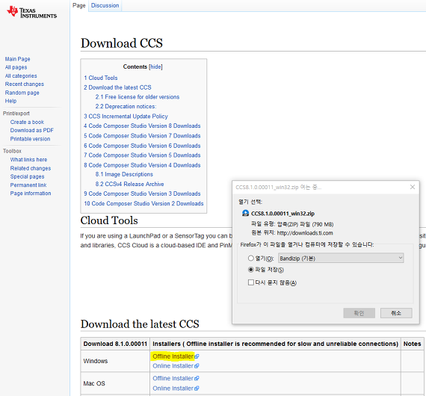This screenshot has height=396, width=426.
Task: Jump to Code Composer Studio Version 4 Downloads
Action: [142, 165]
